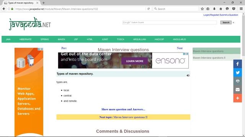Click Show more question and Answers link
This screenshot has height=137, width=245.
click(123, 109)
